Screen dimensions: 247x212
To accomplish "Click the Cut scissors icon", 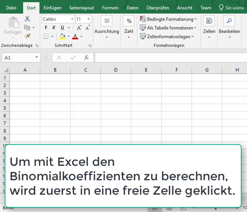I will click(x=27, y=19).
